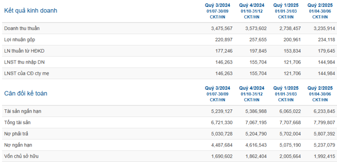Click equity value 1,862,404
Screen dimensions: 337x162
pos(256,156)
